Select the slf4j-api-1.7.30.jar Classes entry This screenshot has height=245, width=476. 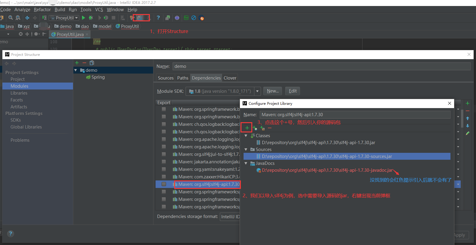coord(318,143)
